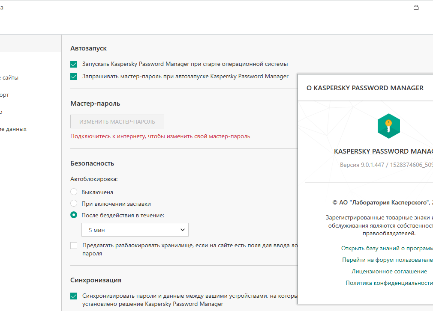Follow the 'Перейти на форум пользователей' link
This screenshot has width=433, height=311.
[x=388, y=260]
